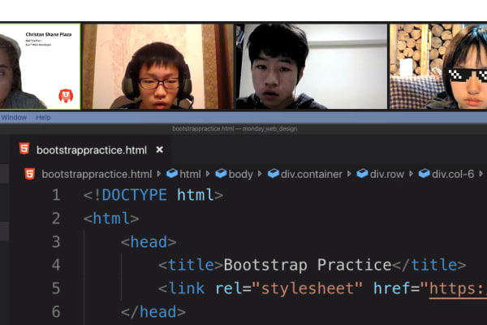The height and width of the screenshot is (325, 487).
Task: Select the bootstrappractice.html tab
Action: [x=90, y=149]
